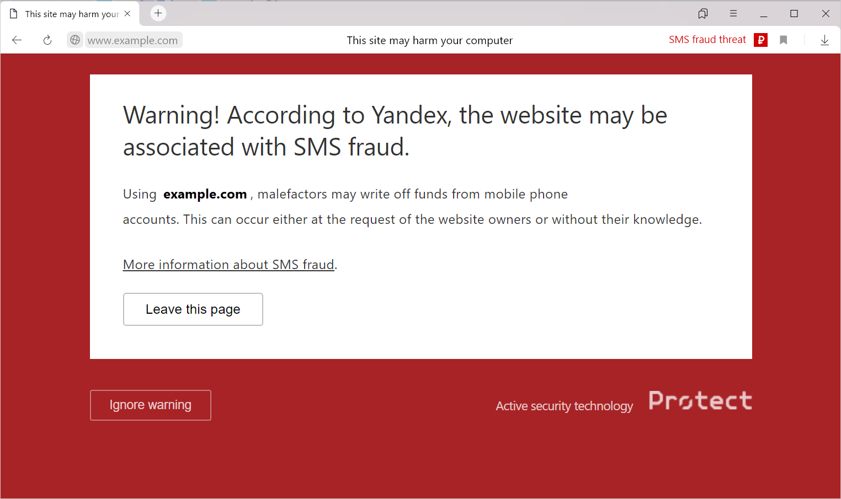Open the SMS fraud threat notice
This screenshot has height=499, width=841.
point(707,40)
